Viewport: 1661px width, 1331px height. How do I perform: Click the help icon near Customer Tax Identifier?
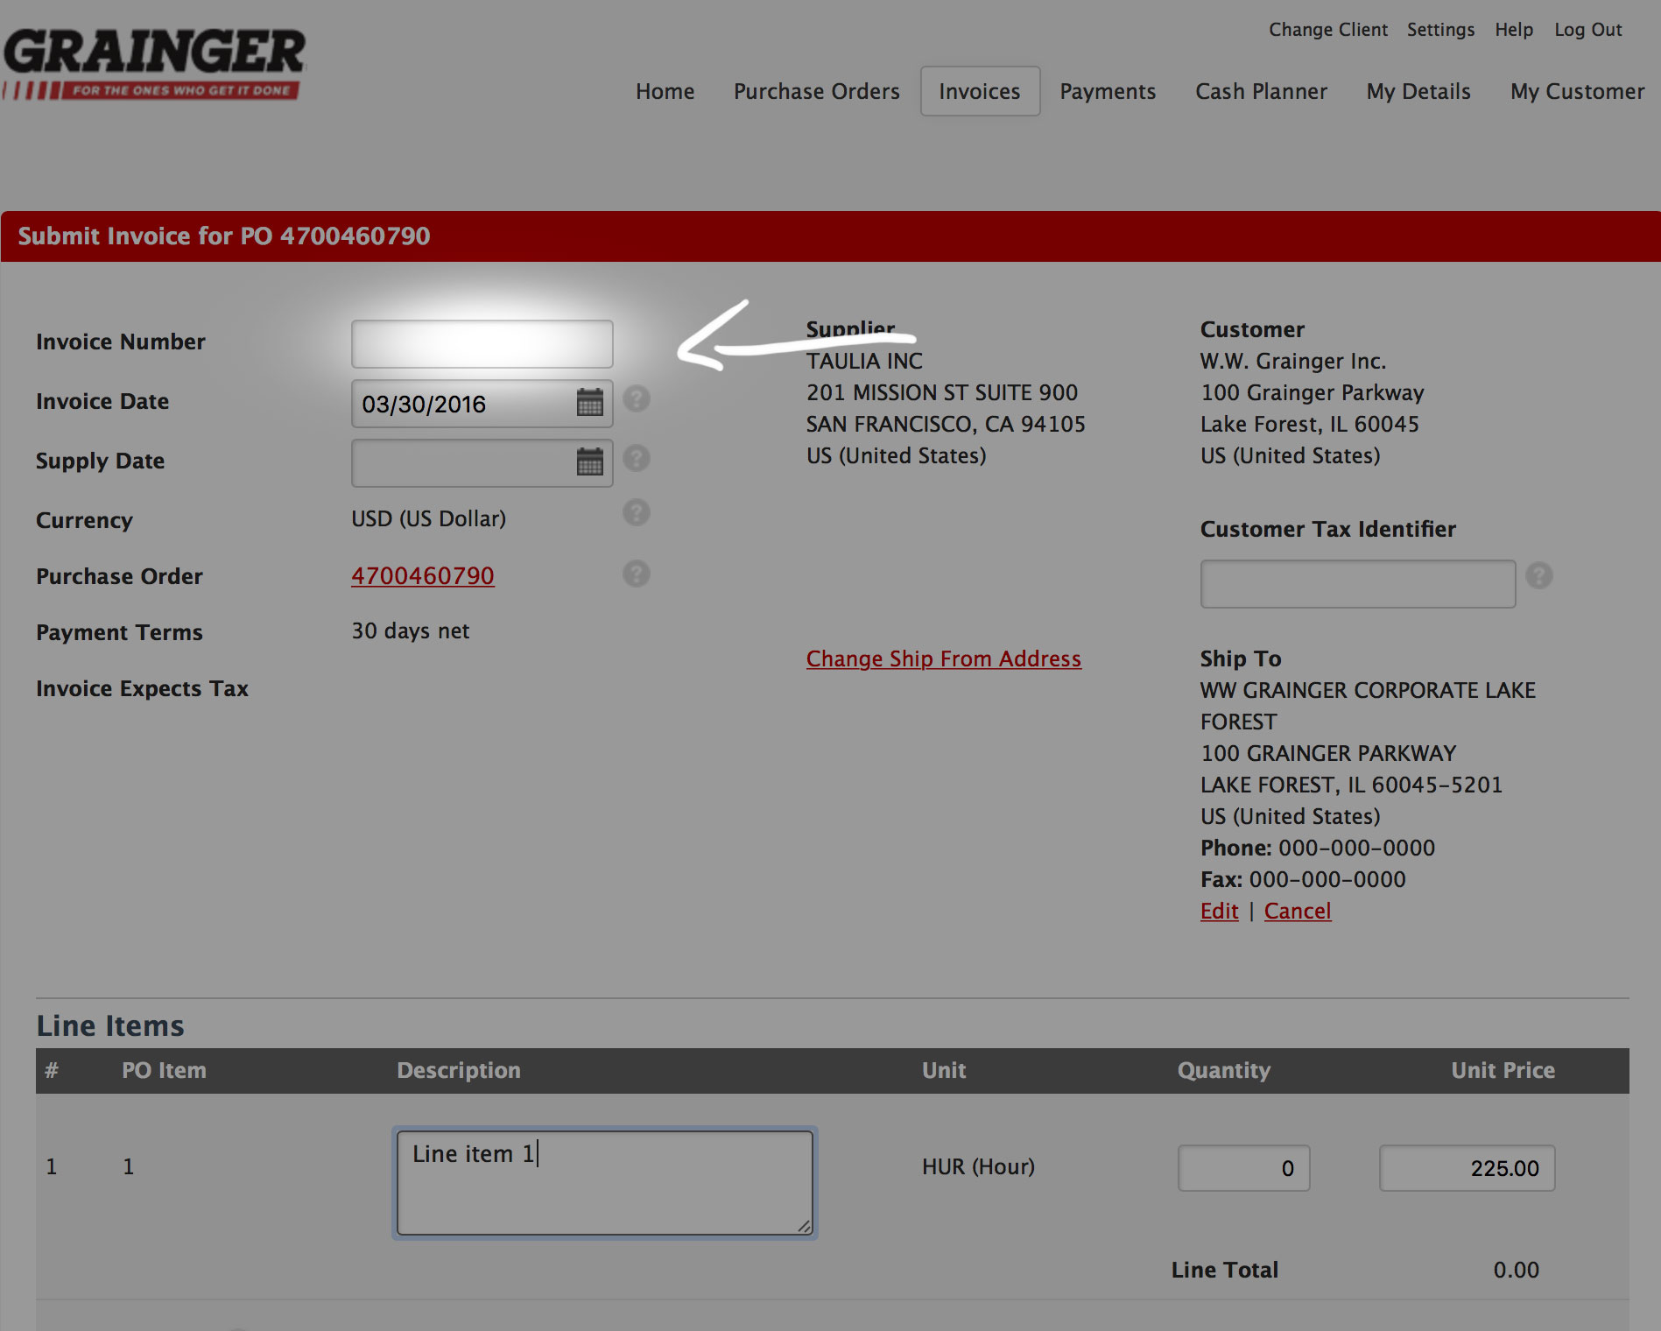1539,576
